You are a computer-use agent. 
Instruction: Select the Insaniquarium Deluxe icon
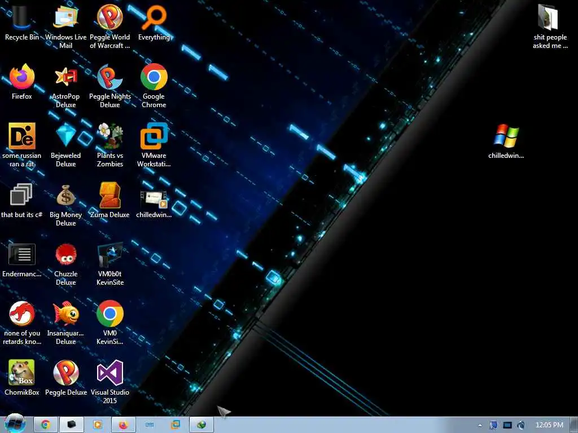[65, 323]
